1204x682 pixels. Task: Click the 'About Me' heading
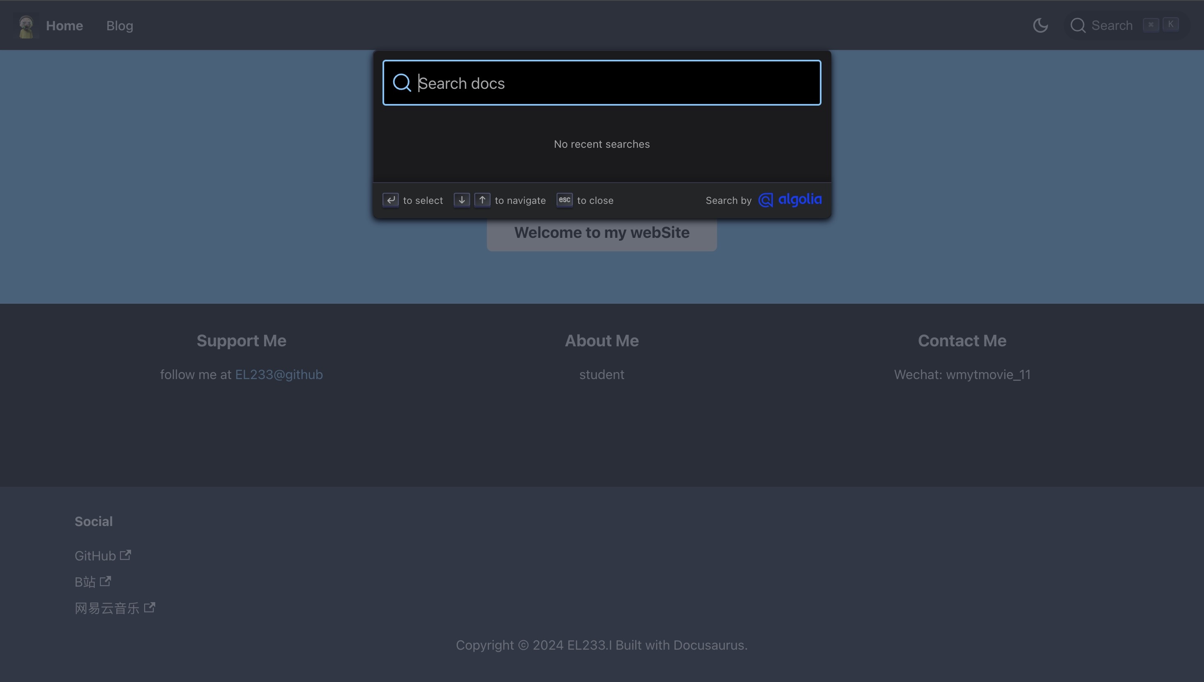pyautogui.click(x=602, y=341)
